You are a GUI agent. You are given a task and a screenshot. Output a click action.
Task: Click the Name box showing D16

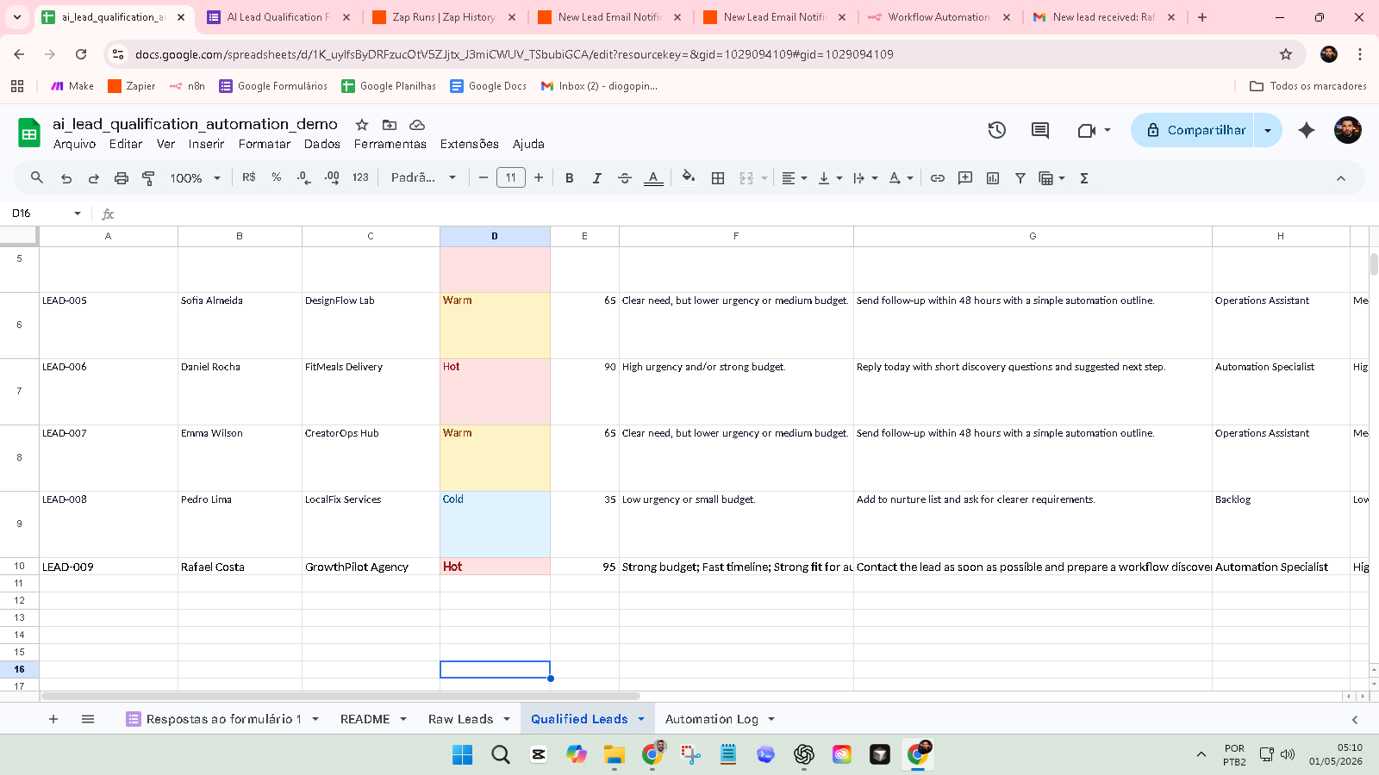pos(47,214)
